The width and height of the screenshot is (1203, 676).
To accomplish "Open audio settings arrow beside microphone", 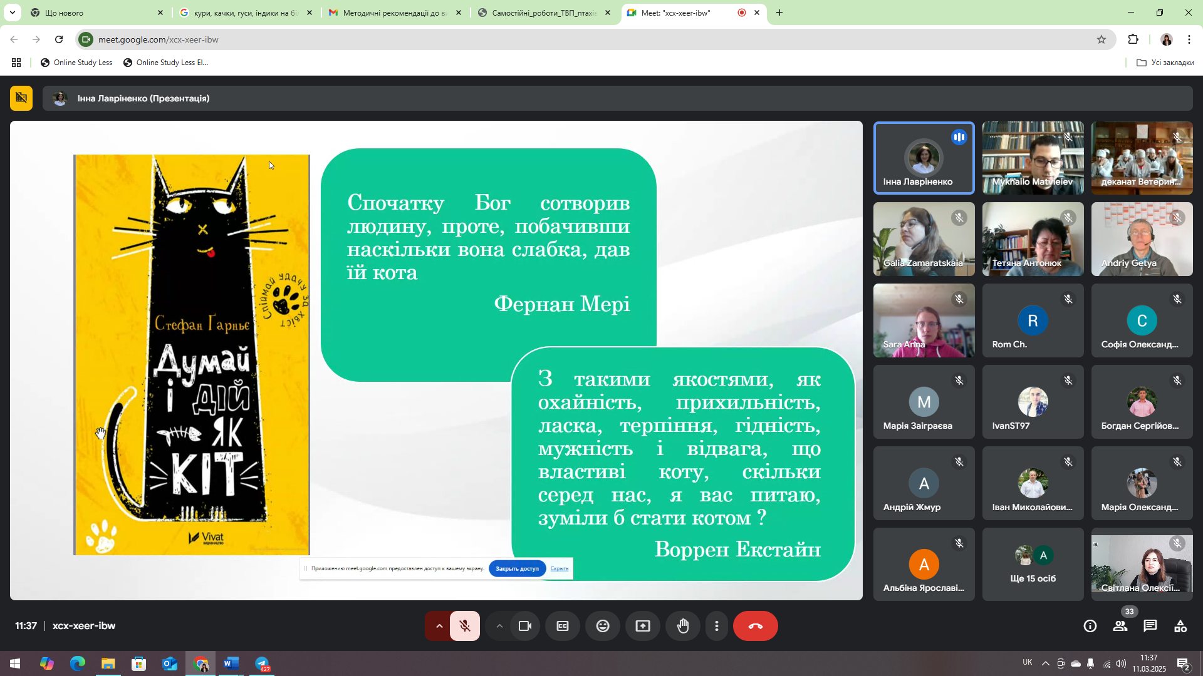I will 439,626.
